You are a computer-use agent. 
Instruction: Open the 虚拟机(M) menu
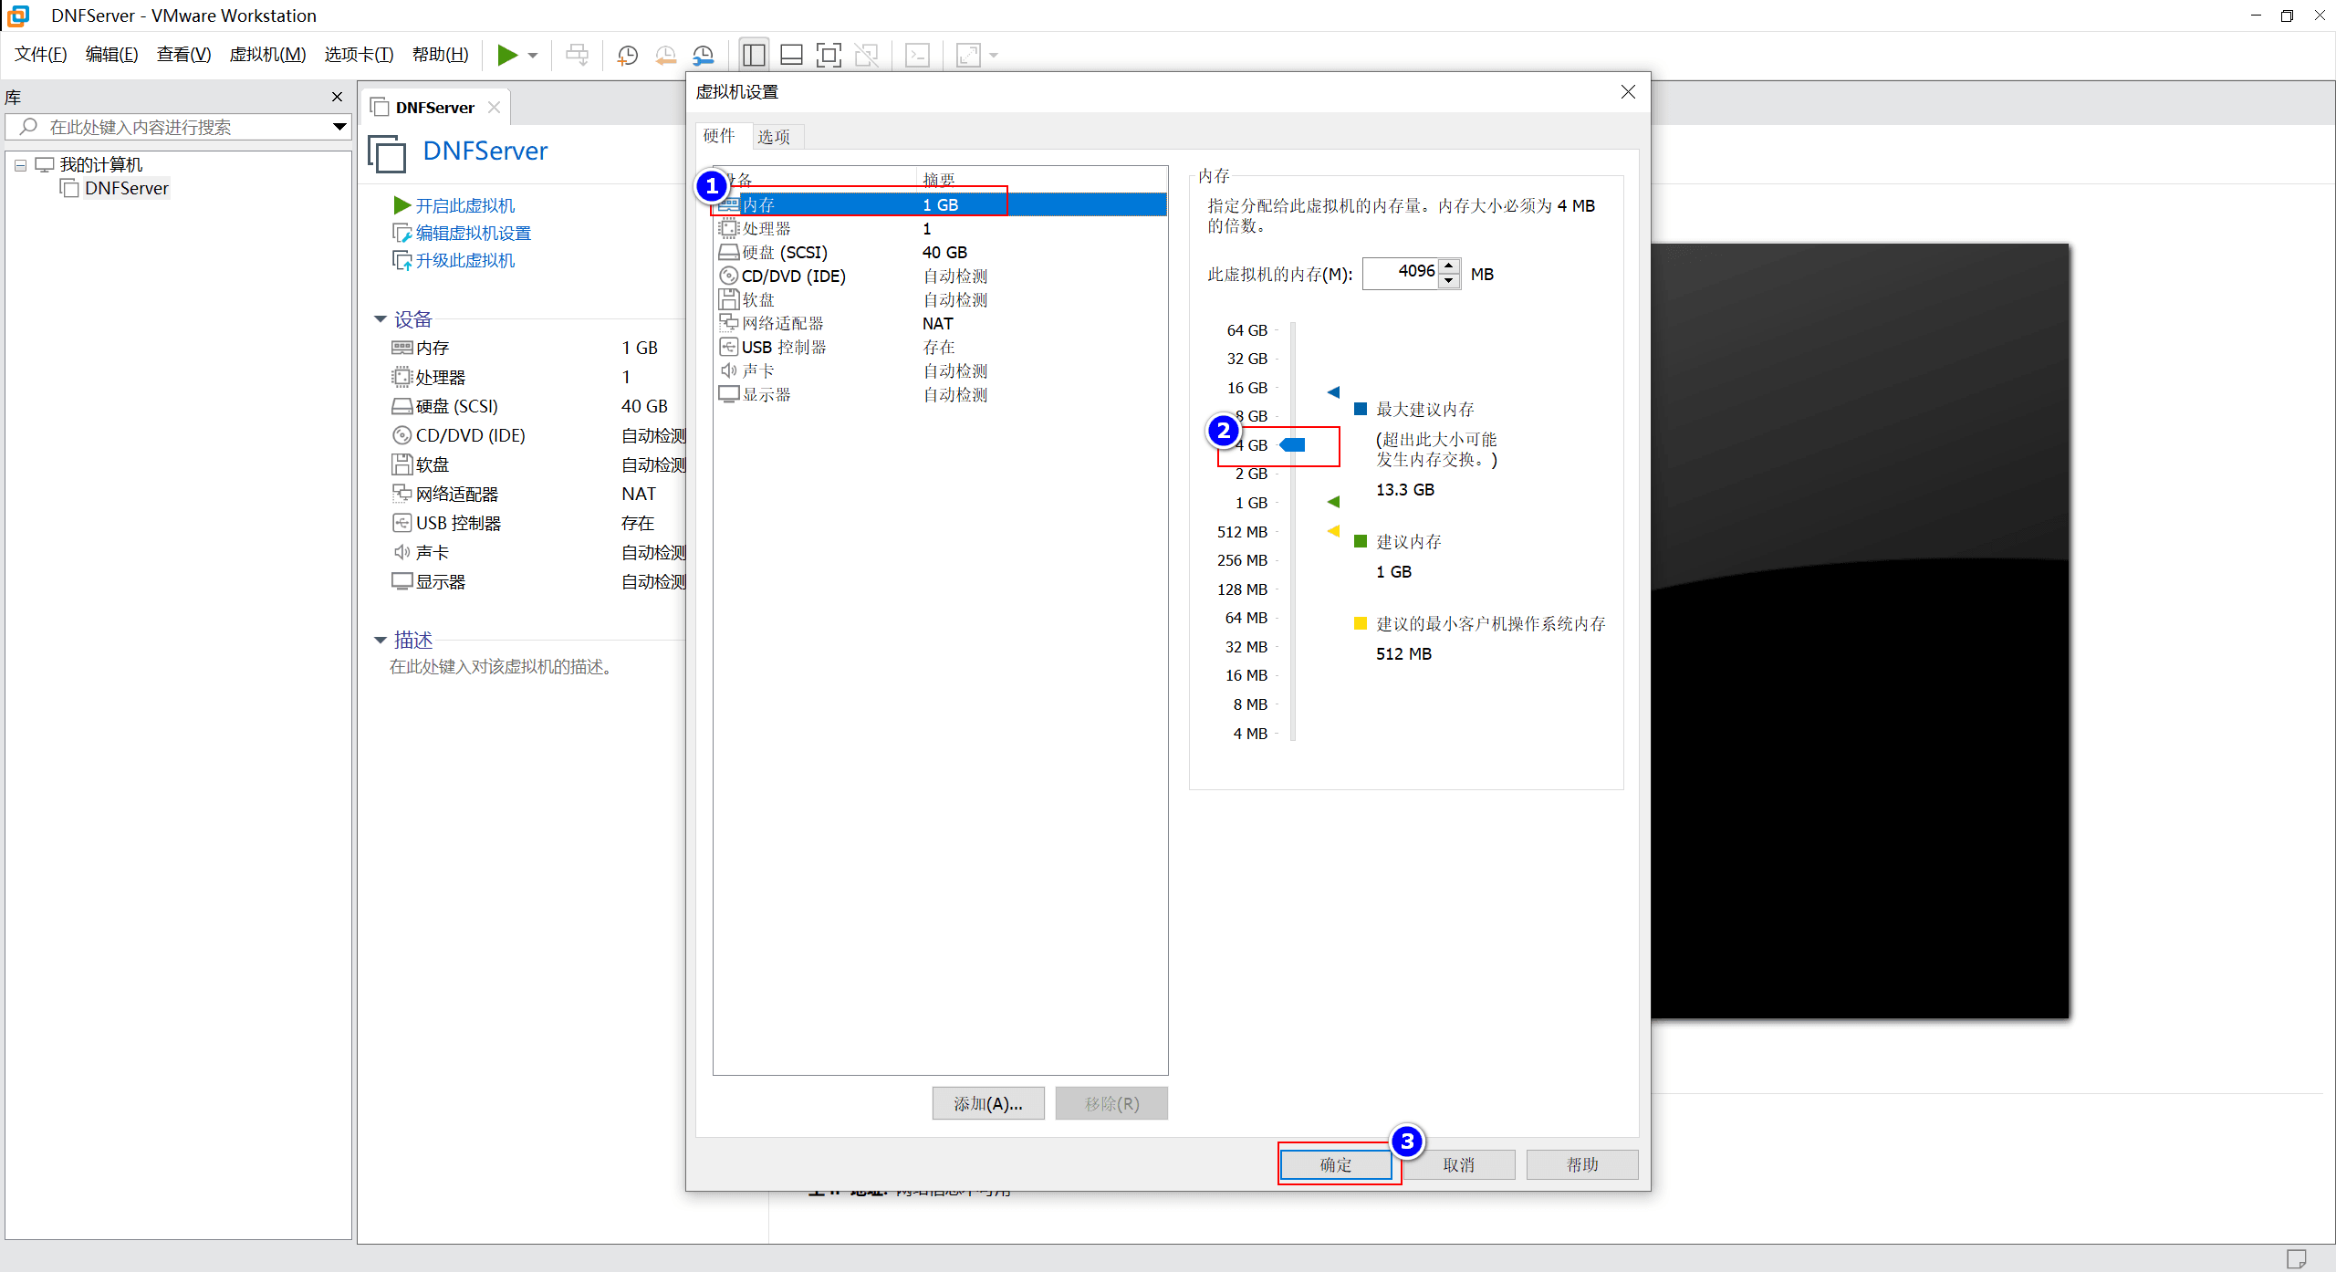pyautogui.click(x=267, y=55)
